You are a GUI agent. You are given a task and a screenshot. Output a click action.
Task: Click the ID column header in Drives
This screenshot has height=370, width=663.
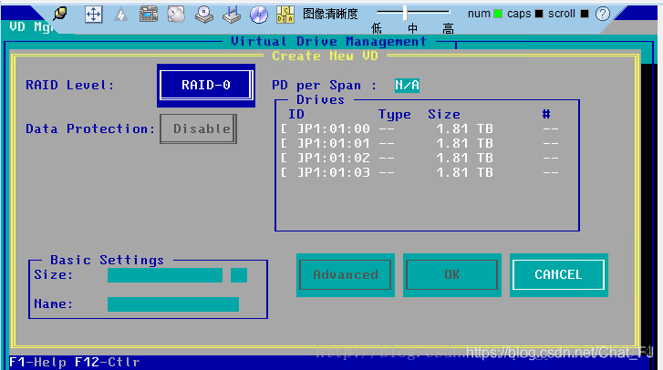click(296, 115)
